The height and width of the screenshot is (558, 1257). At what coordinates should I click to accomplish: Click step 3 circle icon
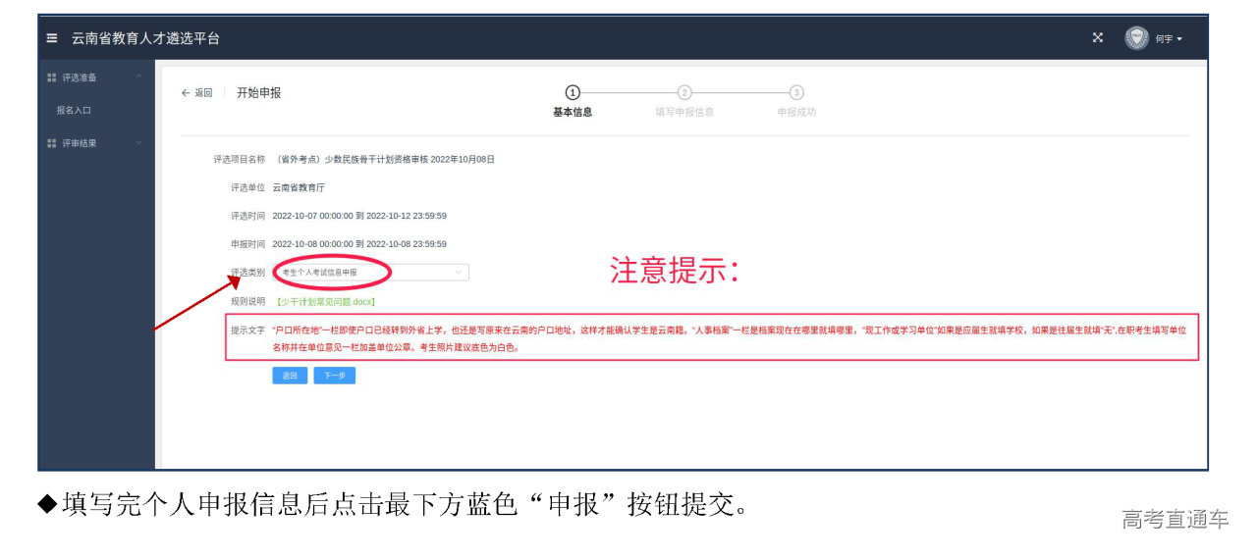(x=796, y=92)
